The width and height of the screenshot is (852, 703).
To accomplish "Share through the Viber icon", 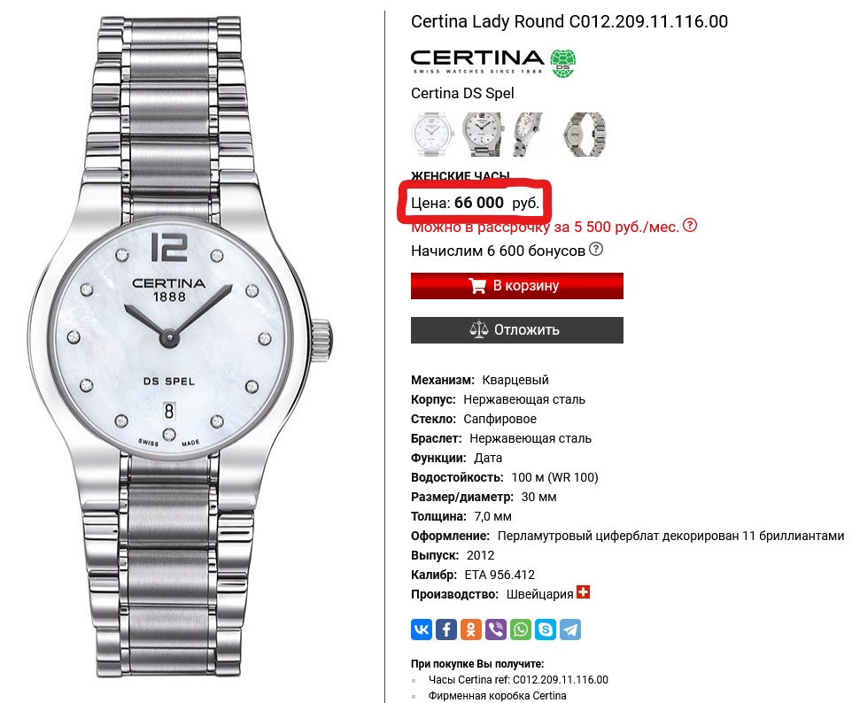I will (496, 630).
